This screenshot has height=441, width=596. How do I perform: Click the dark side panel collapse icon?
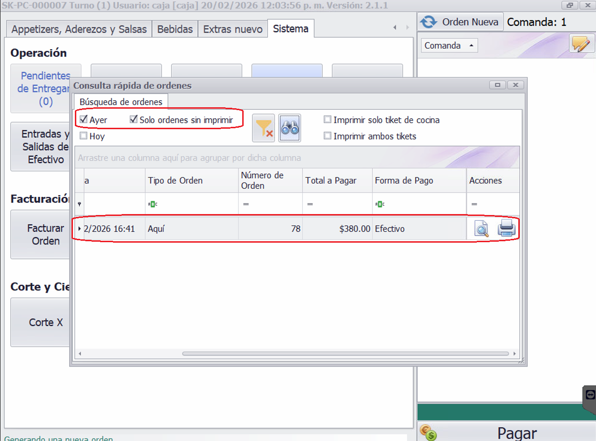click(x=590, y=395)
